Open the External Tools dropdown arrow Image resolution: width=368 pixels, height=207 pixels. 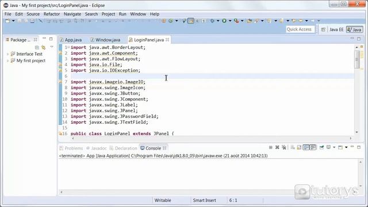242,21
